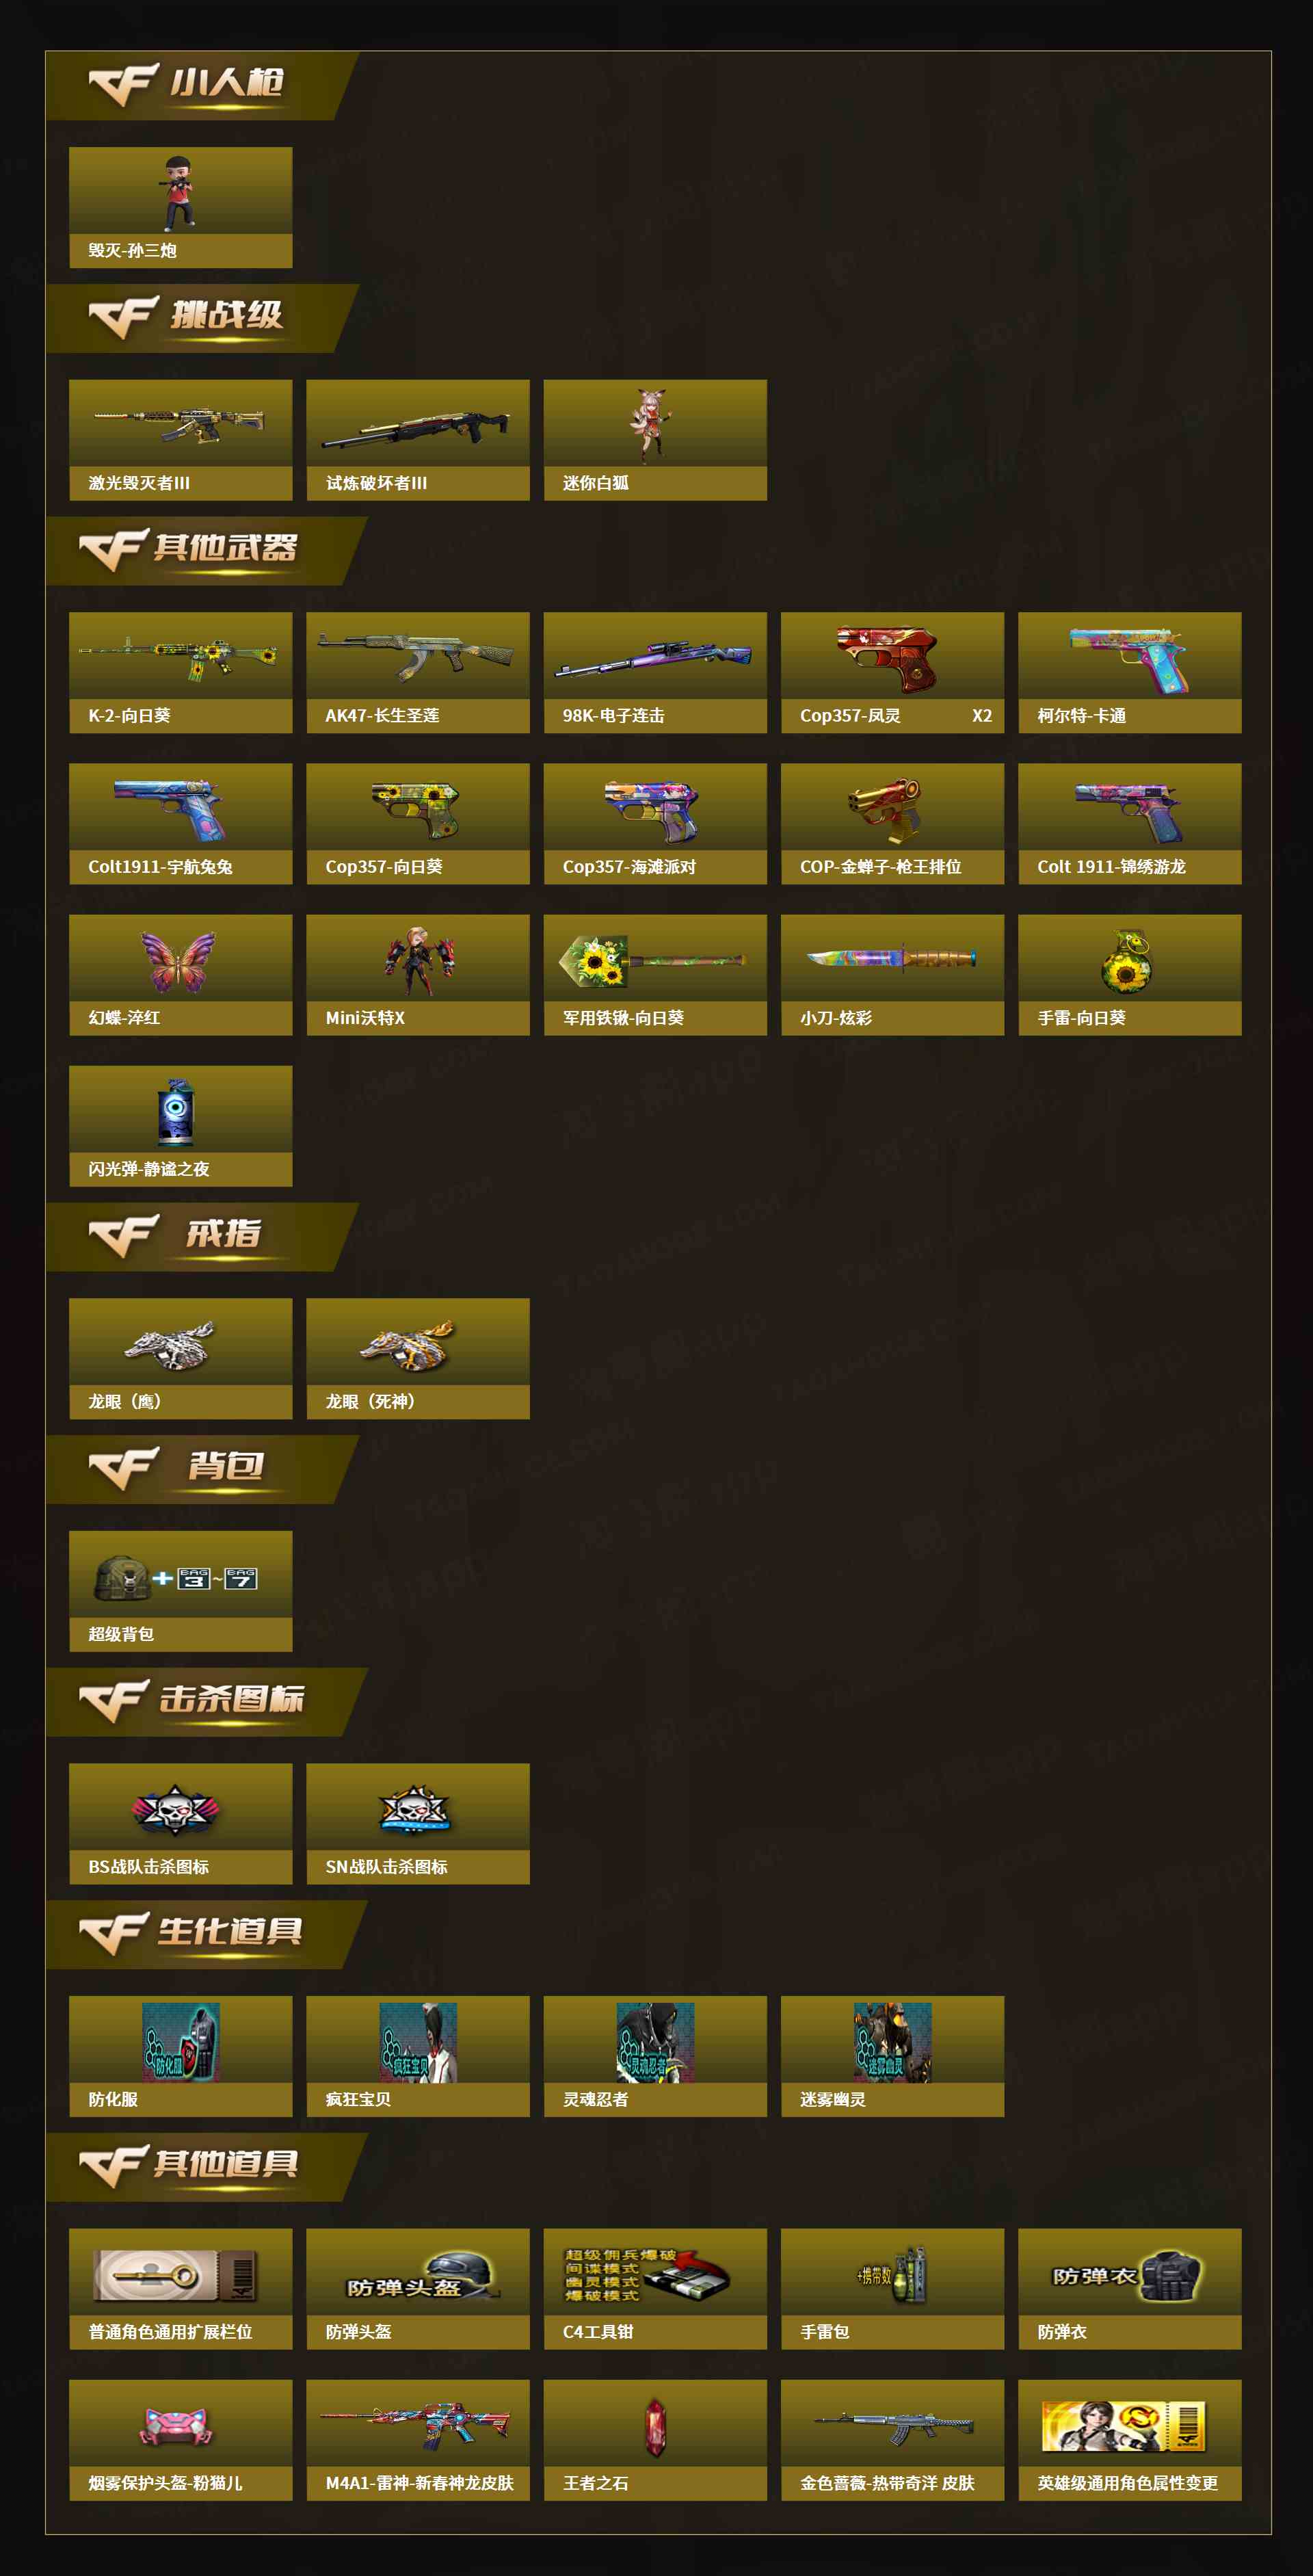Open the 超级背包 backpack item
1313x2576 pixels.
coord(180,1590)
